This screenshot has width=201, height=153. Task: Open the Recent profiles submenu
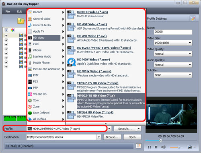point(46,12)
